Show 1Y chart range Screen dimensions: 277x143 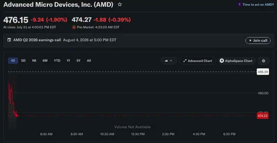tap(68, 61)
